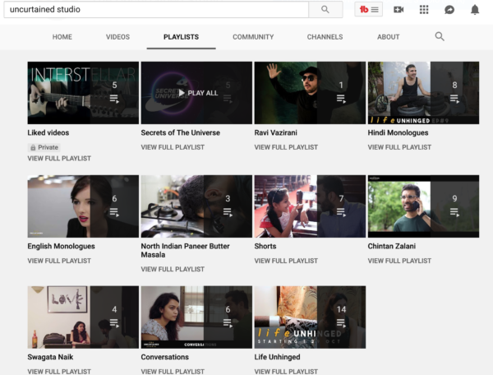View full playlist for English Monologues
Screen dimensions: 493x375
(59, 261)
